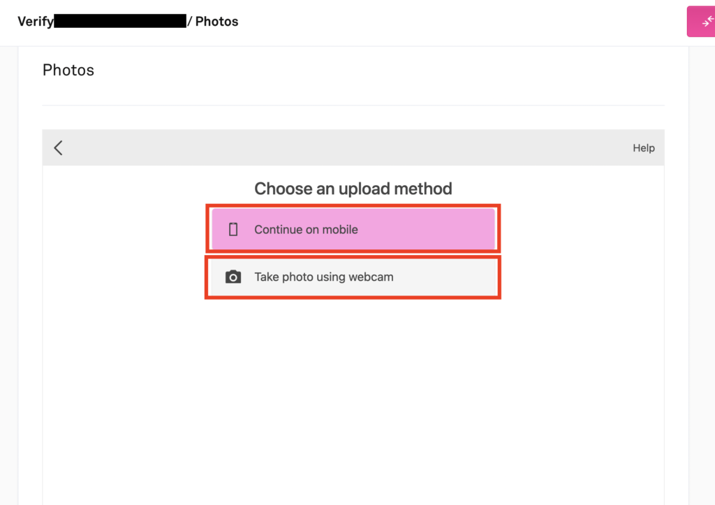Click the 'Continue on mobile' label text
715x505 pixels.
[306, 229]
